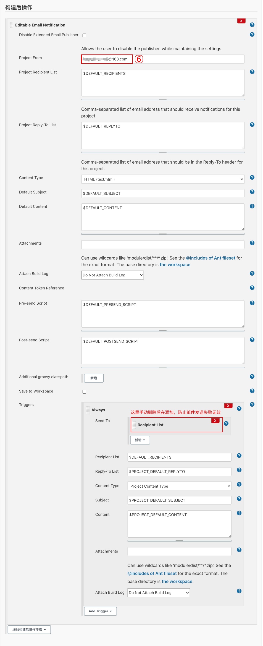Open Project Content Type dropdown in trigger

tap(179, 486)
